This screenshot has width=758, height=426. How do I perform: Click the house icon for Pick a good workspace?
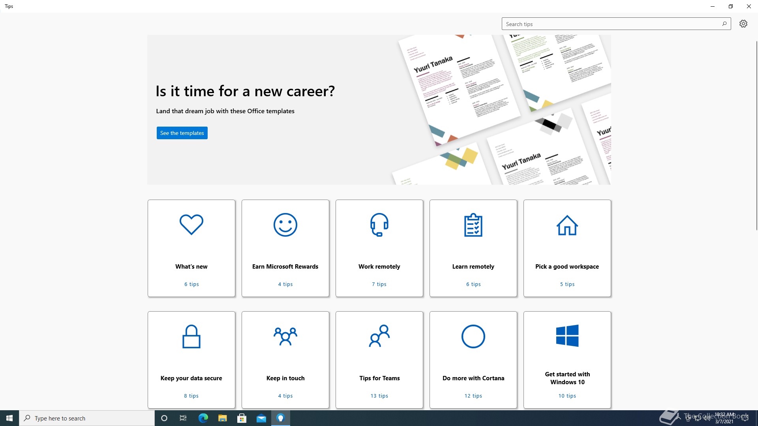[x=567, y=225]
